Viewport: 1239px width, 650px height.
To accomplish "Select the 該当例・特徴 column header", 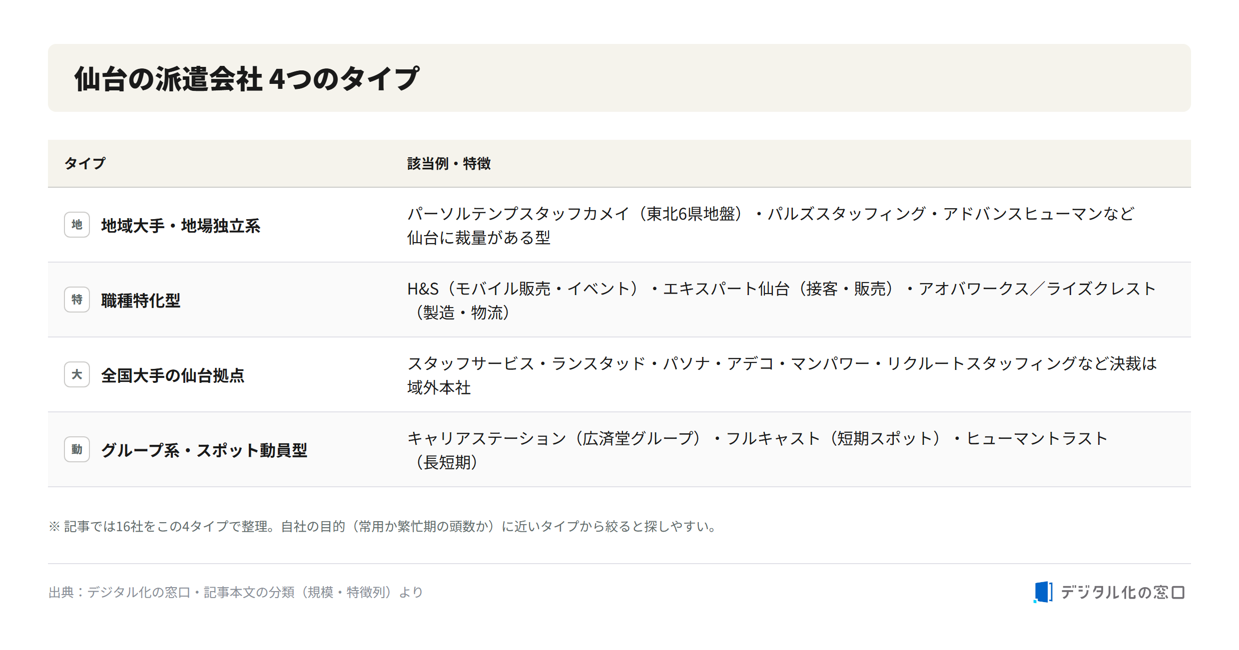I will [x=449, y=163].
